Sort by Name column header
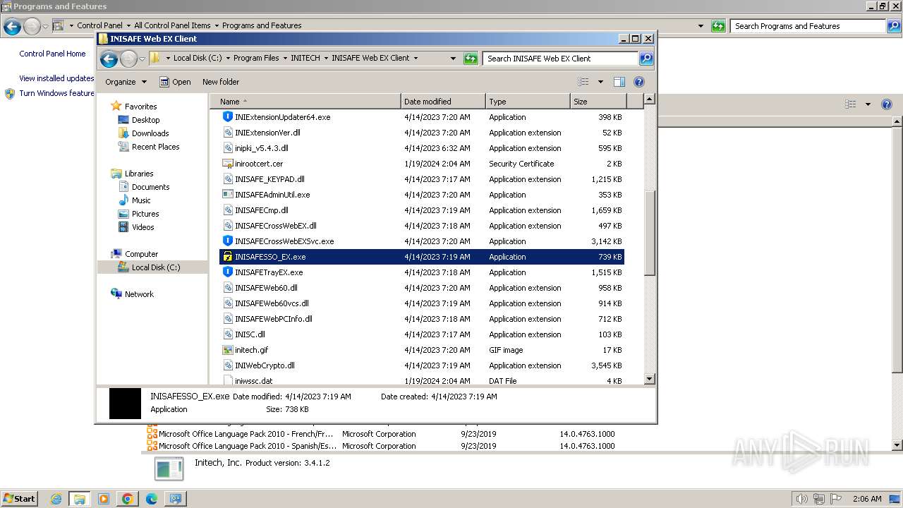 306,102
